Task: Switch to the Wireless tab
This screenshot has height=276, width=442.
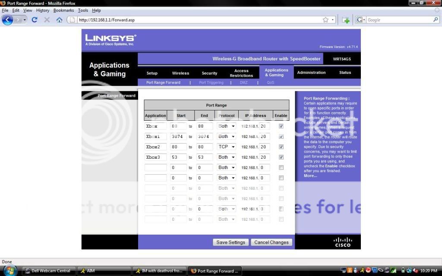Action: 180,73
